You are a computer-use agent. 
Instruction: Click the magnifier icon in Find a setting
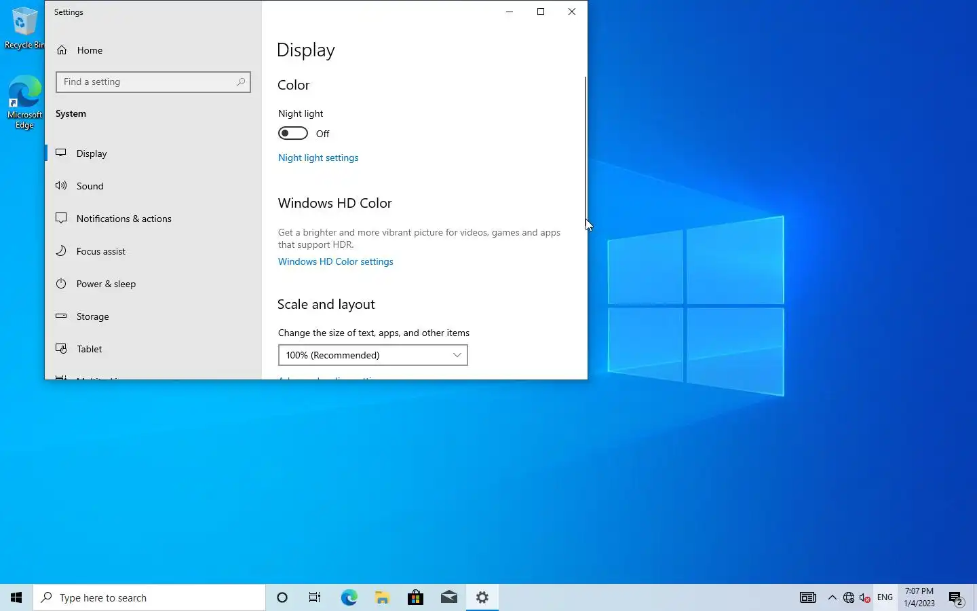(x=241, y=82)
